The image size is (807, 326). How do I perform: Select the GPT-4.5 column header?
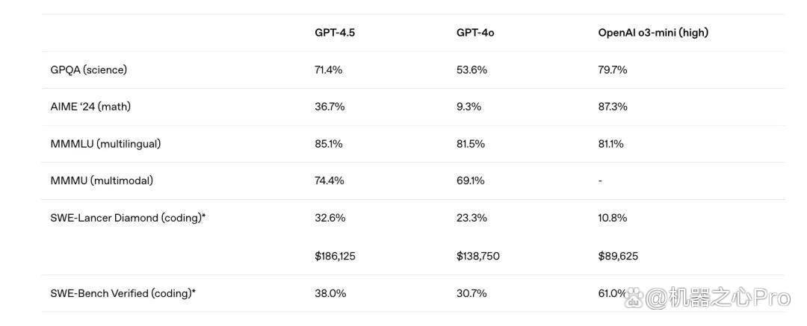[x=335, y=32]
